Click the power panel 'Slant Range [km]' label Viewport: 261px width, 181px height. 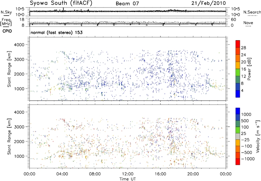(x=9, y=69)
